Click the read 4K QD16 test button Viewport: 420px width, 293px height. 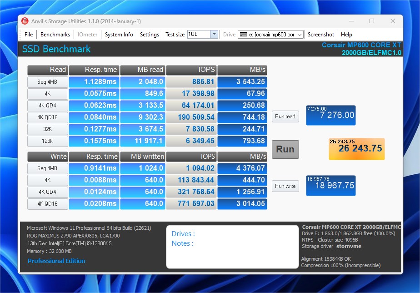pos(47,117)
